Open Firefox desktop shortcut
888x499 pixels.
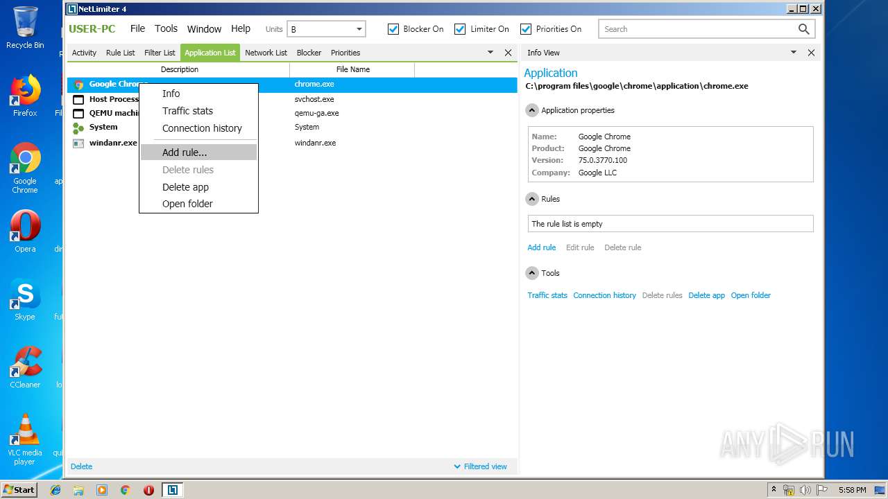coord(25,96)
